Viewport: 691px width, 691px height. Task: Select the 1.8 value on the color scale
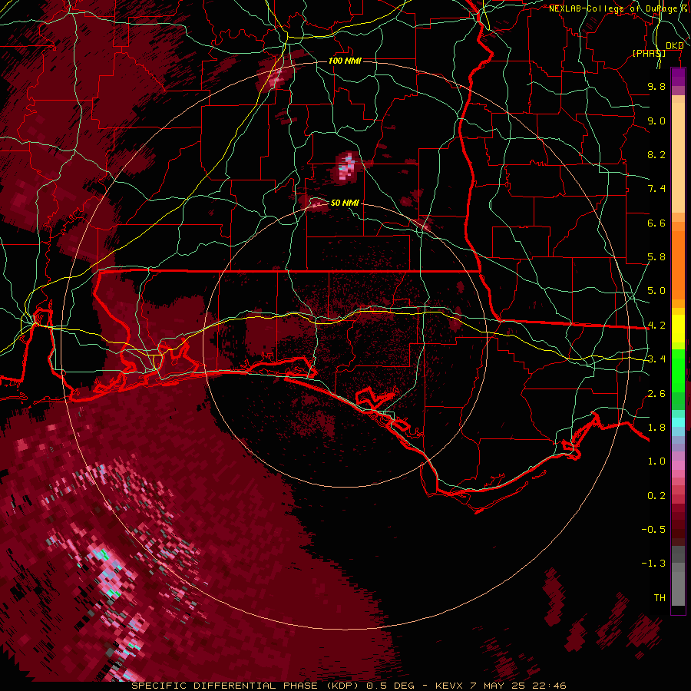coord(656,428)
